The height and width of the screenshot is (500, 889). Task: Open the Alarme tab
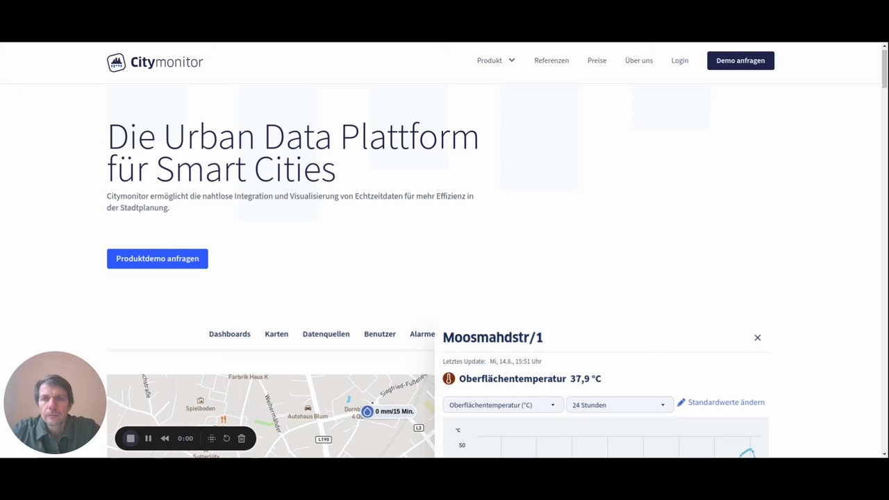tap(422, 334)
